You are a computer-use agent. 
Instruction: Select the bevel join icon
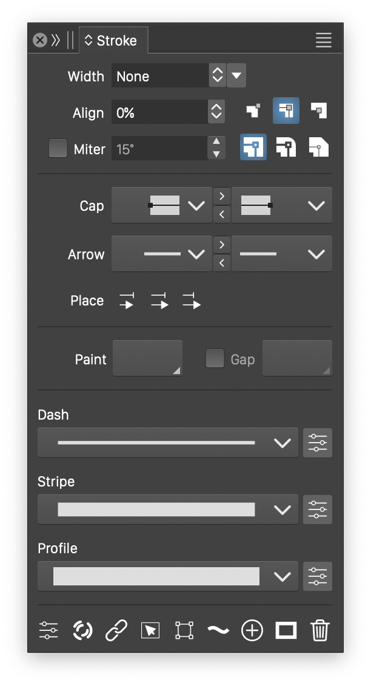point(319,148)
